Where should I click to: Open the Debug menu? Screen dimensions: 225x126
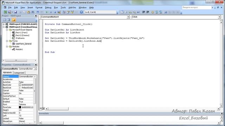(x=48, y=7)
